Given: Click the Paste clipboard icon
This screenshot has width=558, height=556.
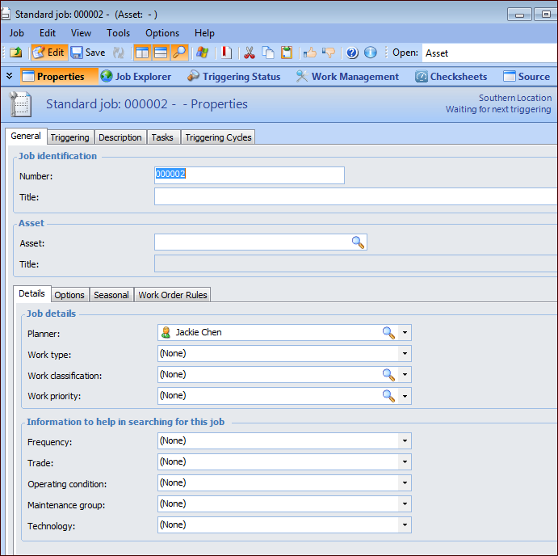Looking at the screenshot, I should [287, 53].
